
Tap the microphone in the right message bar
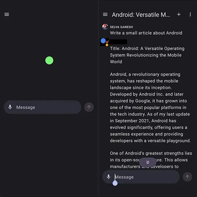(108, 177)
